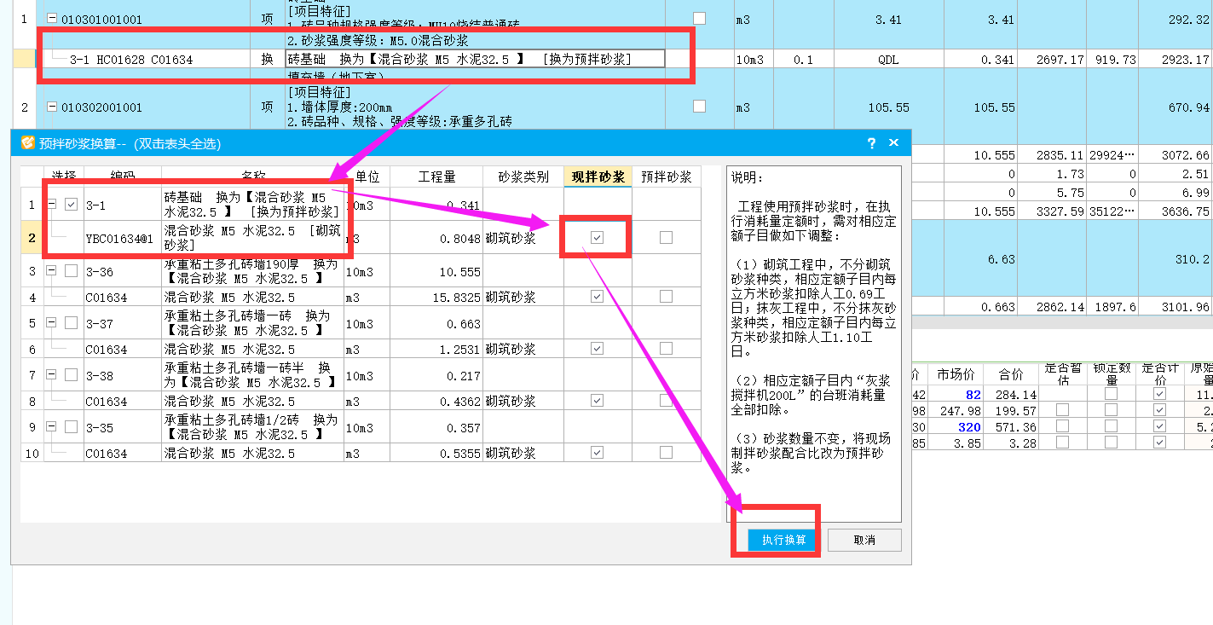The image size is (1213, 625).
Task: Toggle 预拌砂浆 checkbox in row 10
Action: pyautogui.click(x=666, y=453)
